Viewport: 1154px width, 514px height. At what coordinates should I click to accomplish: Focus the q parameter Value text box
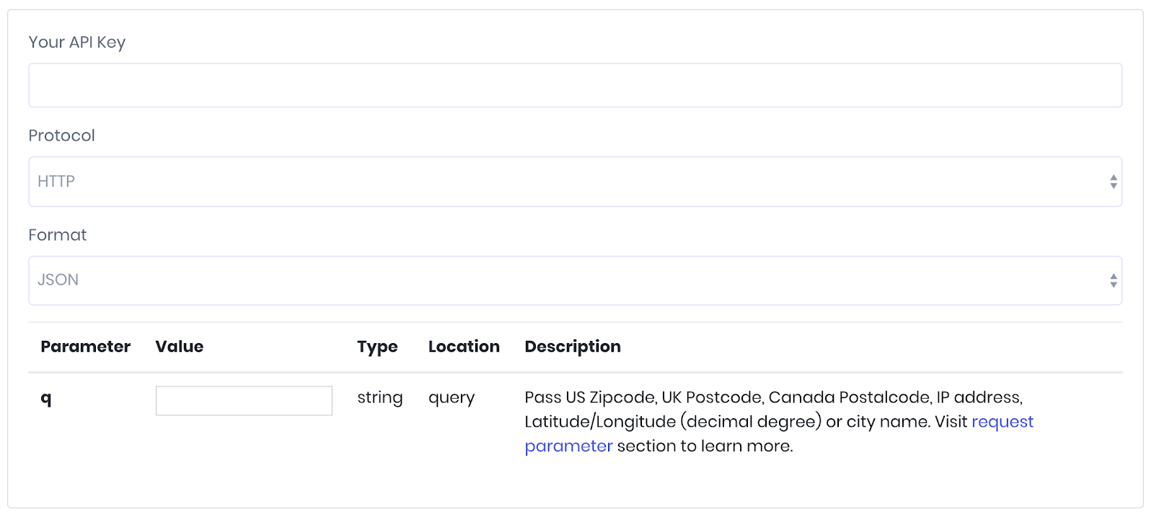click(244, 401)
